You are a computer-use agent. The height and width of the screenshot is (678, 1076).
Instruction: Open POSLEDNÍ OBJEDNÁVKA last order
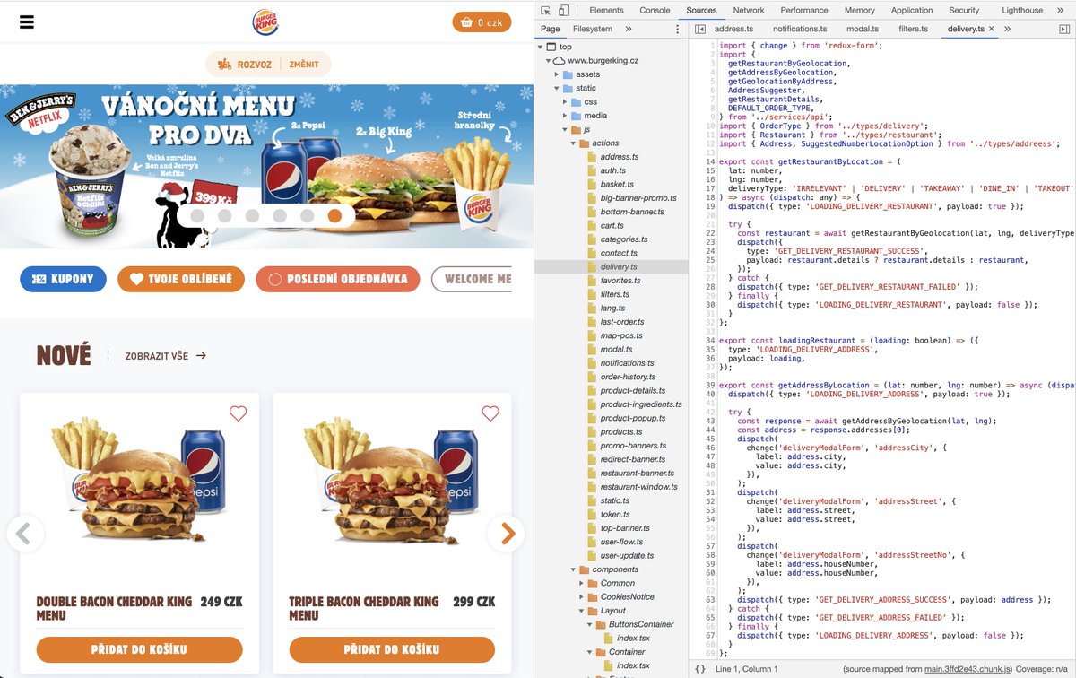pyautogui.click(x=337, y=279)
